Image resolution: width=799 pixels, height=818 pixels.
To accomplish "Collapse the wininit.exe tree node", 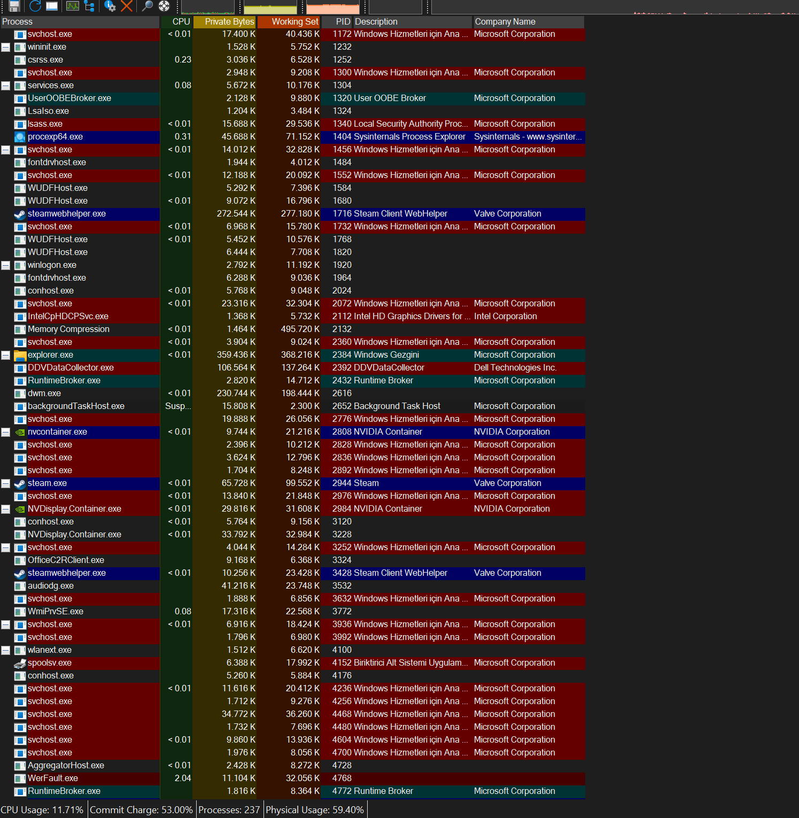I will (5, 47).
